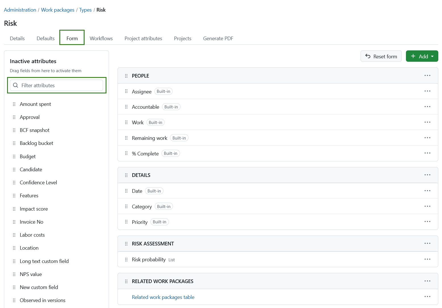Viewport: 442px width, 308px height.
Task: Open the Workflows tab
Action: (101, 38)
